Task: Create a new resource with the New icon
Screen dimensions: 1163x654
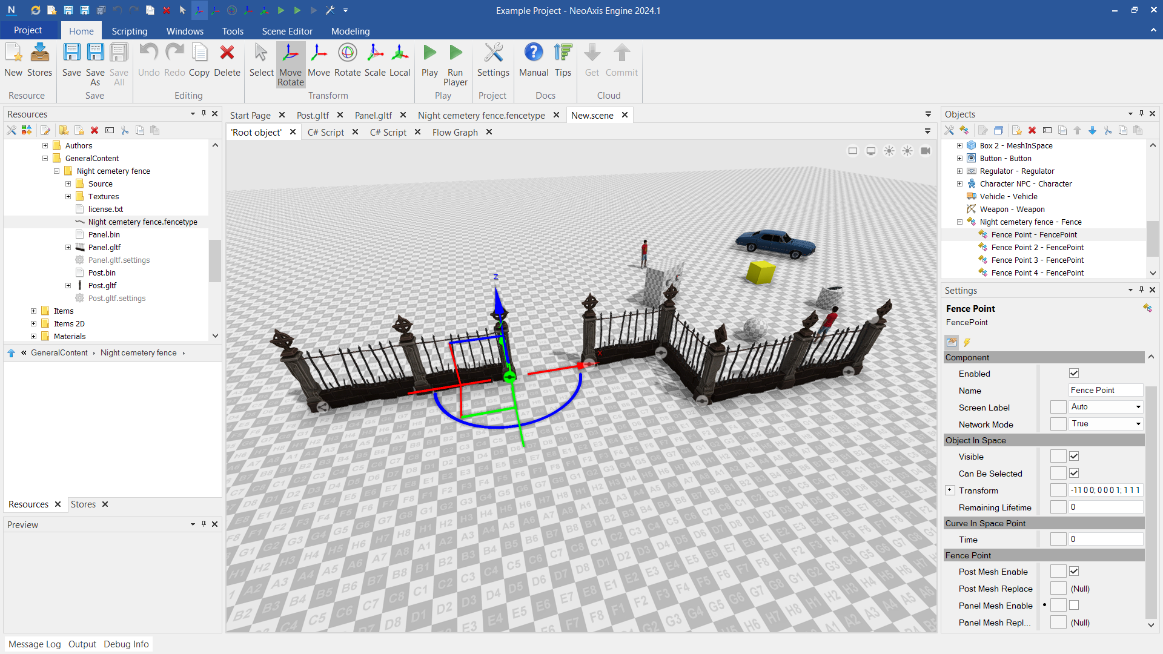Action: pyautogui.click(x=13, y=61)
